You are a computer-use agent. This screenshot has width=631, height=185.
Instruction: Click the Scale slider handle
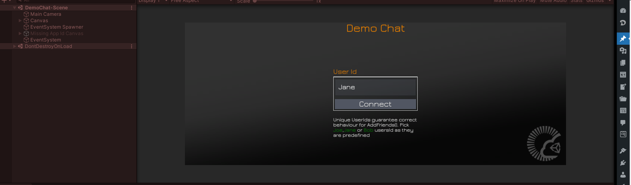pos(255,1)
